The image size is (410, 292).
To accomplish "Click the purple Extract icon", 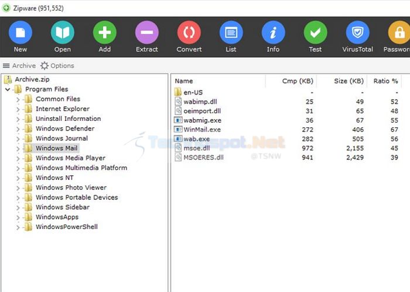I will point(146,33).
